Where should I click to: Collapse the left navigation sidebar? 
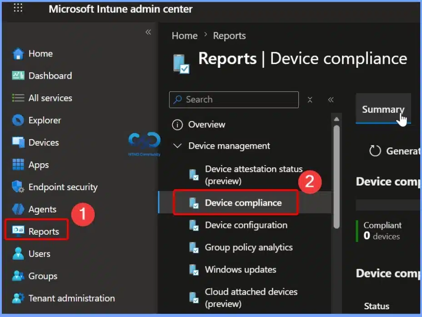(148, 32)
